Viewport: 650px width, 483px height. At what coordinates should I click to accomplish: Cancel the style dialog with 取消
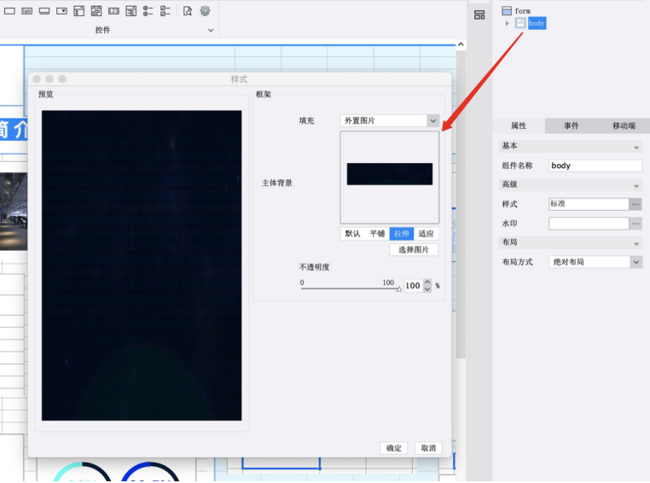click(x=428, y=448)
